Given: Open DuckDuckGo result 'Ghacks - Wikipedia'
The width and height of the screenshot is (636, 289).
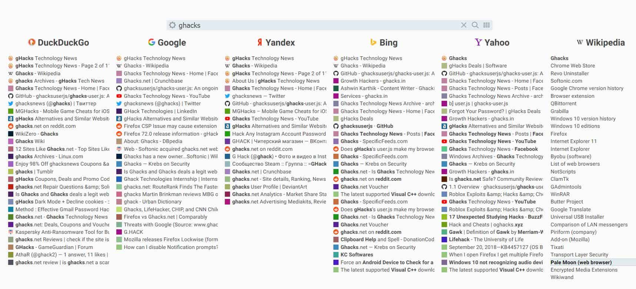Looking at the screenshot, I should click(x=38, y=73).
